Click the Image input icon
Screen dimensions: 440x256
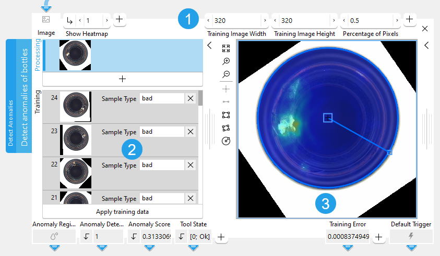(x=46, y=20)
